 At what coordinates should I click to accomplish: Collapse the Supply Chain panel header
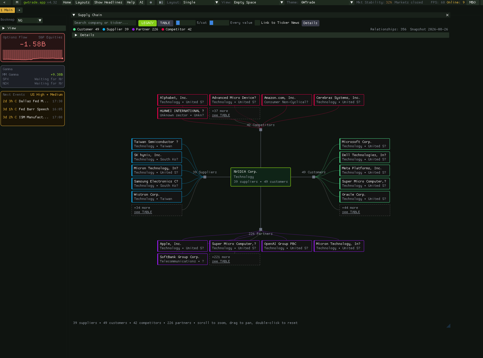pyautogui.click(x=74, y=15)
